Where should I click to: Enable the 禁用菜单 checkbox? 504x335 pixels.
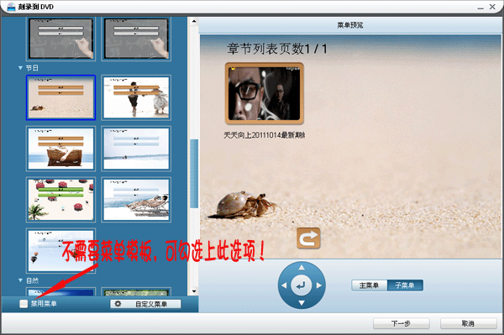pos(24,304)
